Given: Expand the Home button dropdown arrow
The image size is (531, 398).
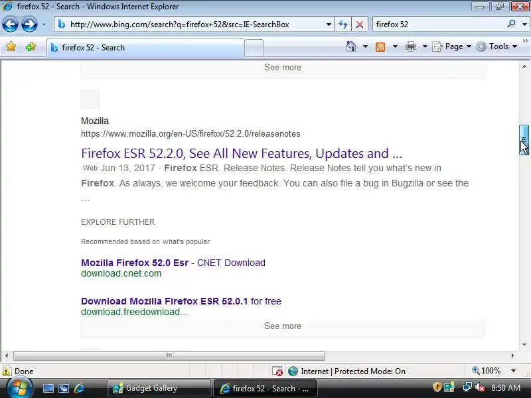Looking at the screenshot, I should tap(365, 46).
